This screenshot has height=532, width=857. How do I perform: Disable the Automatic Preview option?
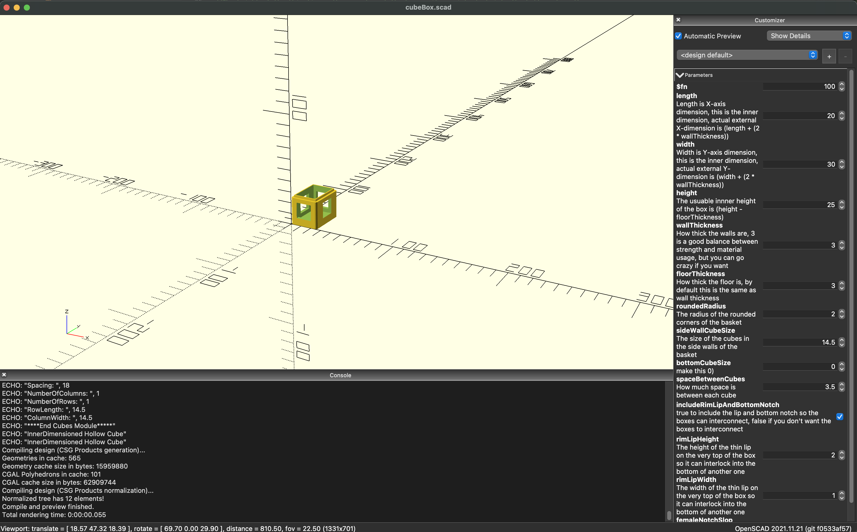679,36
